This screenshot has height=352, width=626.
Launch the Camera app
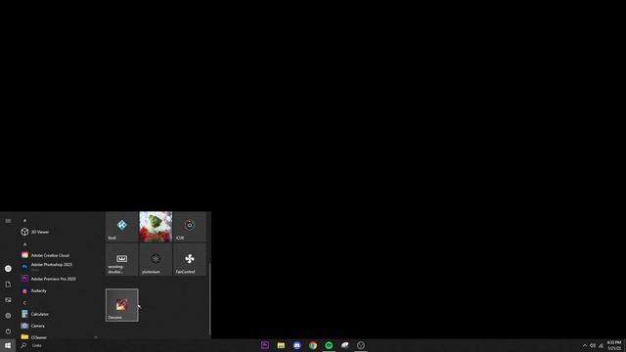pos(58,326)
